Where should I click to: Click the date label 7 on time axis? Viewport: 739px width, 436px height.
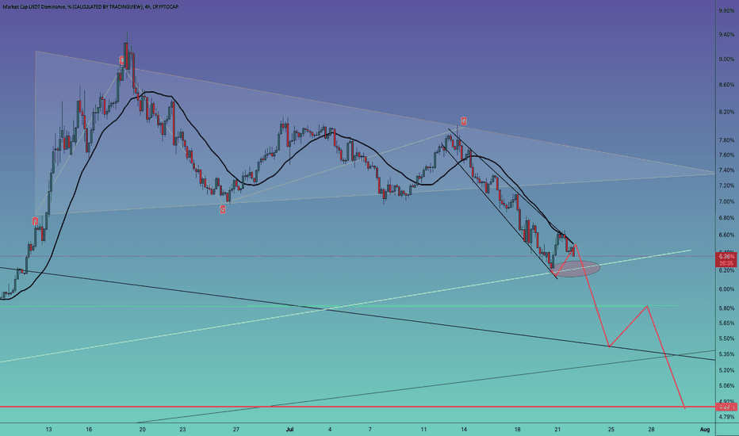tap(370, 430)
